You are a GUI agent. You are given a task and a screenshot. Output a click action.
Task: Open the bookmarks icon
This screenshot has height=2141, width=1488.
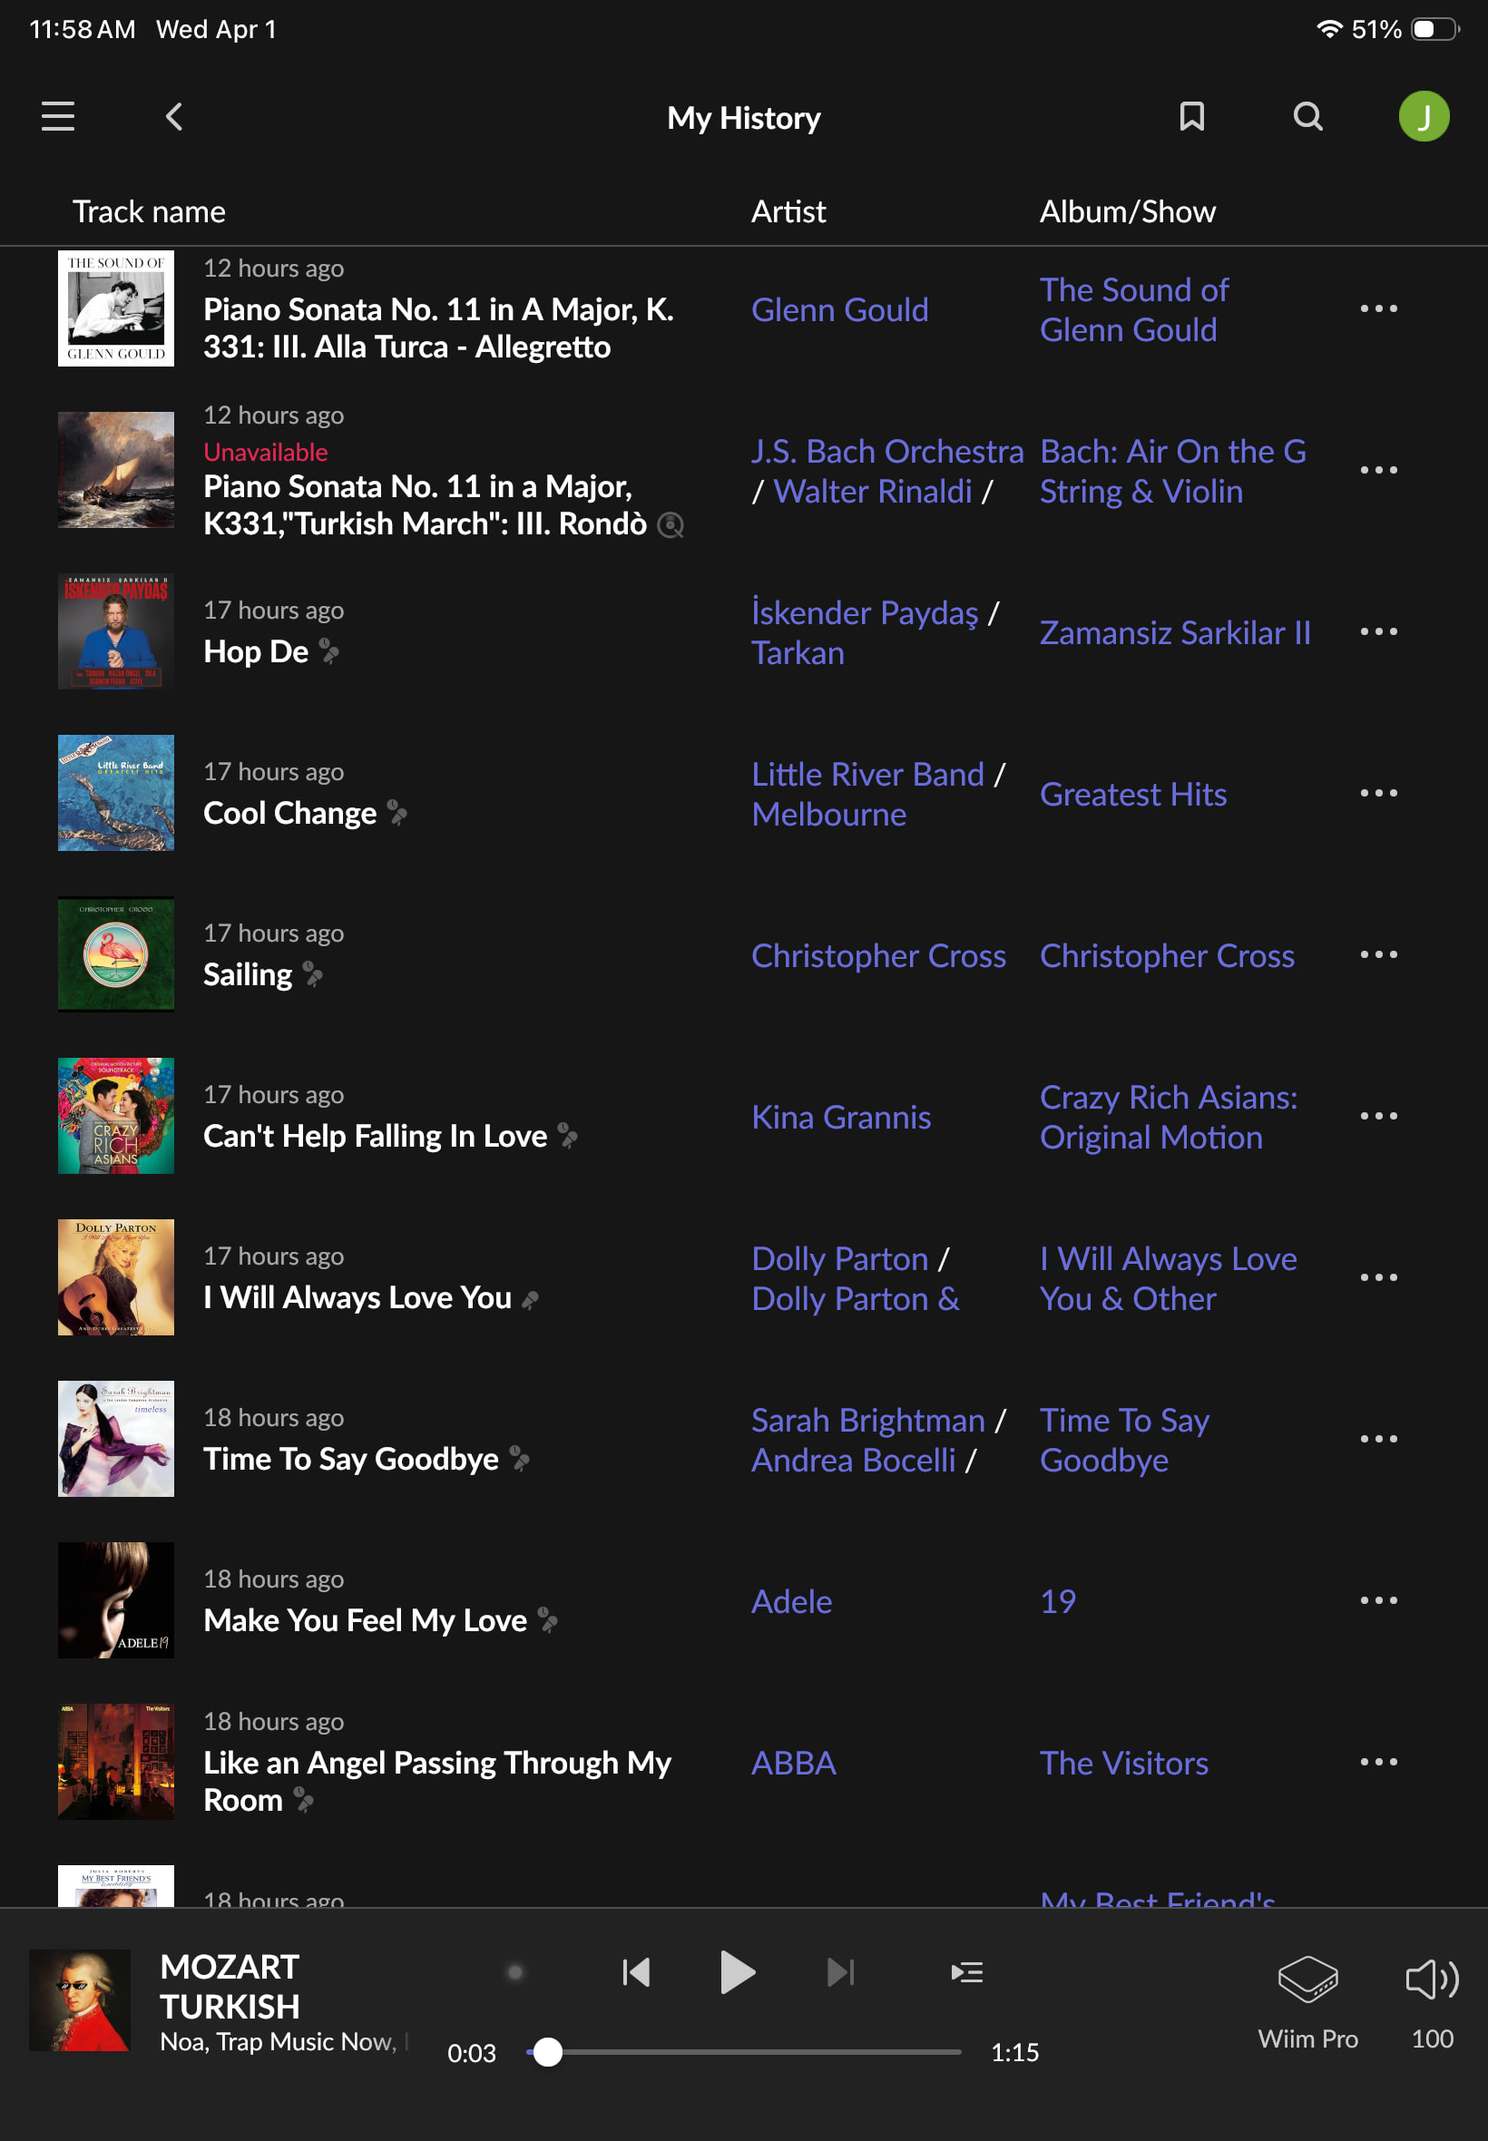tap(1191, 116)
